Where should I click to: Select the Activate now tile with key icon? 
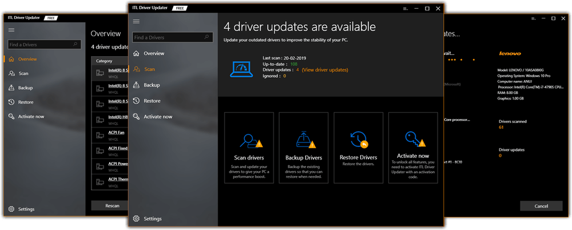pyautogui.click(x=413, y=148)
